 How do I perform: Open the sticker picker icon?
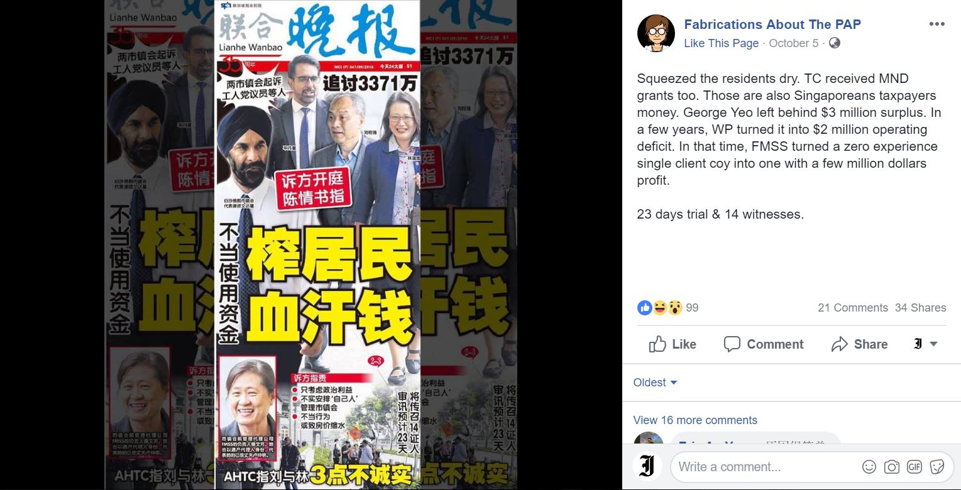pos(936,467)
